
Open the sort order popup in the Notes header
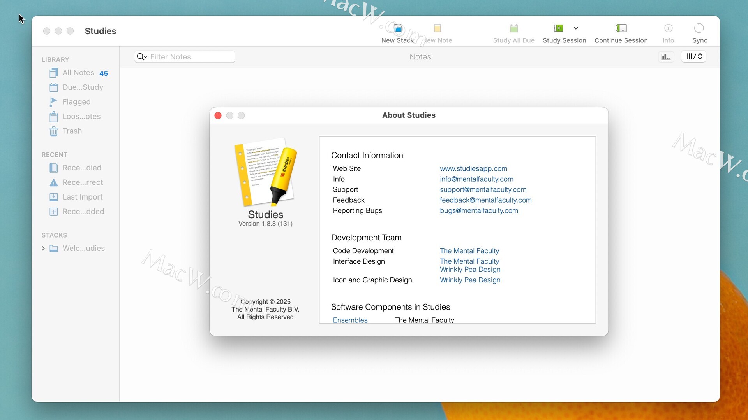(694, 57)
